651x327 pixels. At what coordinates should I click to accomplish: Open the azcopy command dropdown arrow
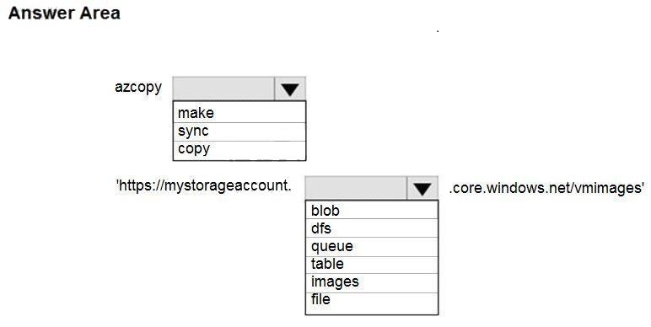[290, 88]
